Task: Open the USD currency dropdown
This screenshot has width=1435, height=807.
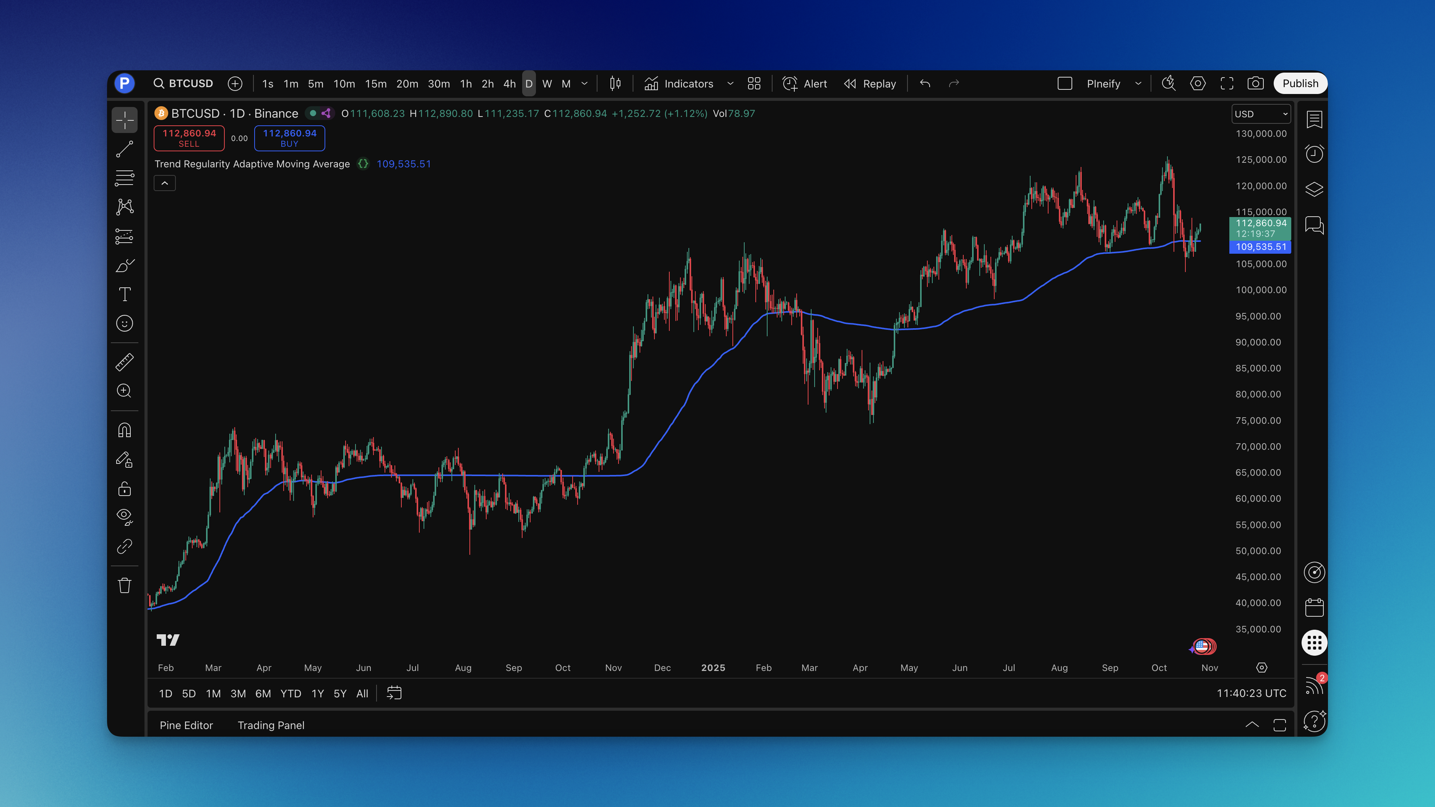Action: 1261,113
